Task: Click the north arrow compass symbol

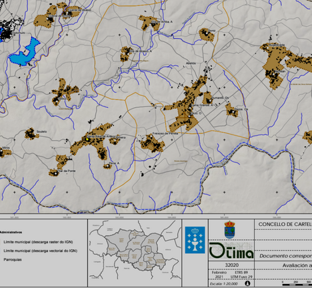Action: coord(248,283)
